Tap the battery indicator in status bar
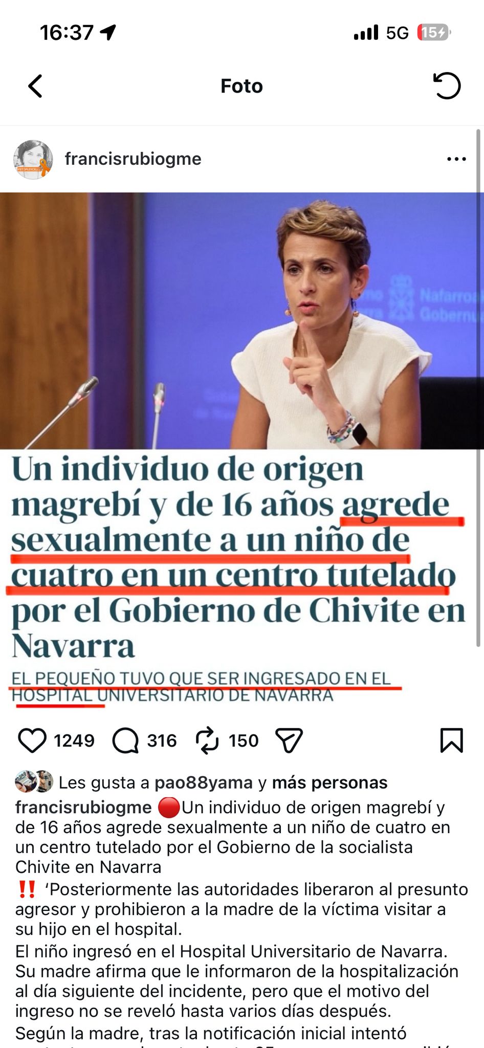The height and width of the screenshot is (1048, 484). coord(433,33)
